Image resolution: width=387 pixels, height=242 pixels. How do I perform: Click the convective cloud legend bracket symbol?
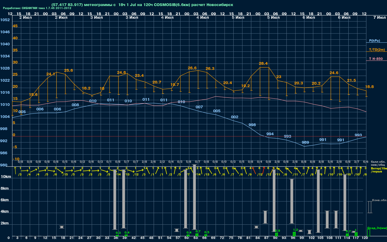click(370, 207)
